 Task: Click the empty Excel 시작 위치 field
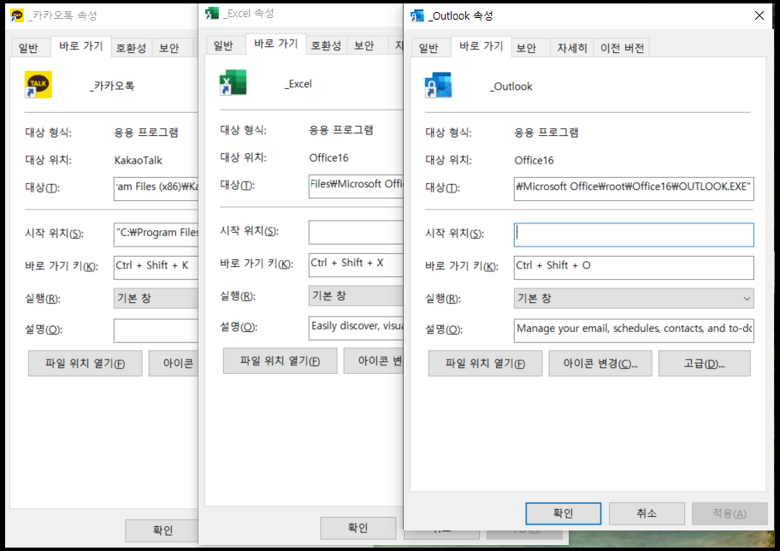click(356, 233)
